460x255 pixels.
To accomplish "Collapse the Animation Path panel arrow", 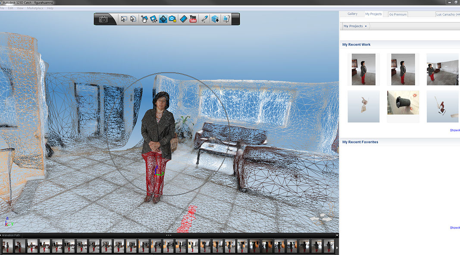I will point(1,235).
